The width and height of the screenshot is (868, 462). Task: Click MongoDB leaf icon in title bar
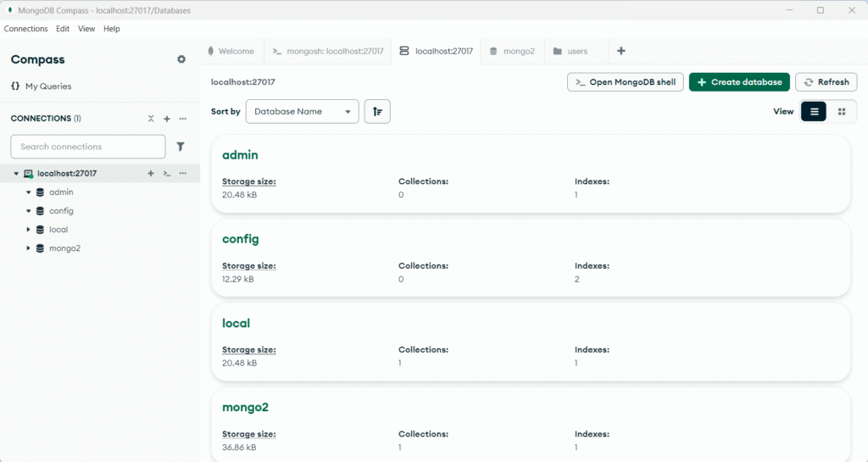(10, 10)
